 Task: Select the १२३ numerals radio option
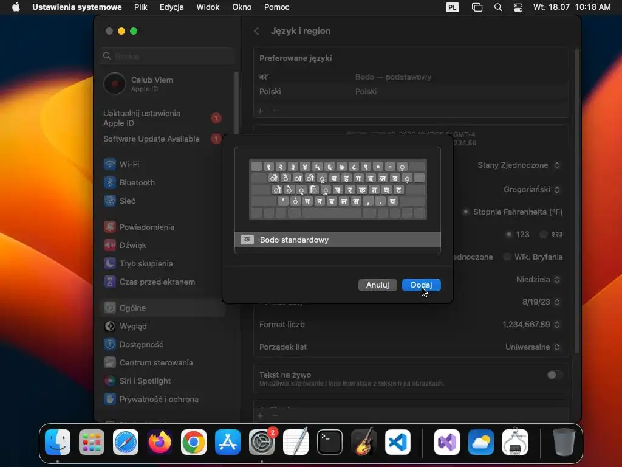point(544,235)
